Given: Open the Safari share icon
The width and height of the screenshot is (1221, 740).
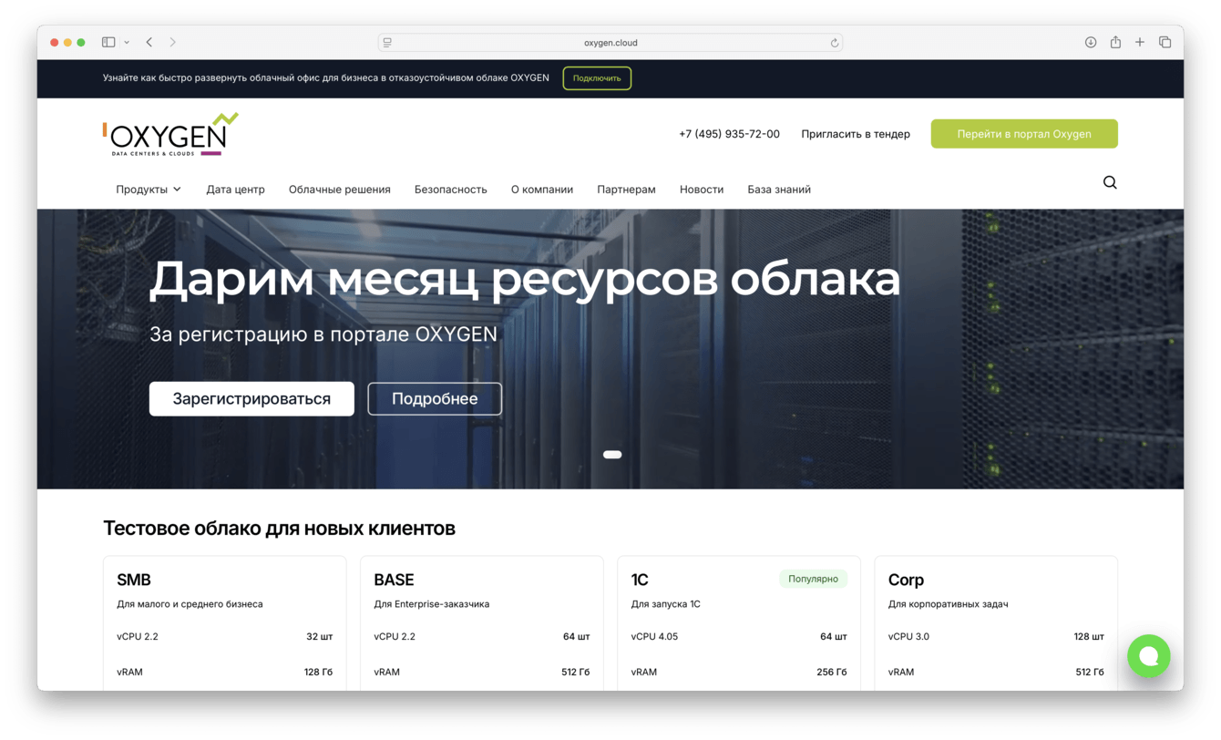Looking at the screenshot, I should [1115, 42].
